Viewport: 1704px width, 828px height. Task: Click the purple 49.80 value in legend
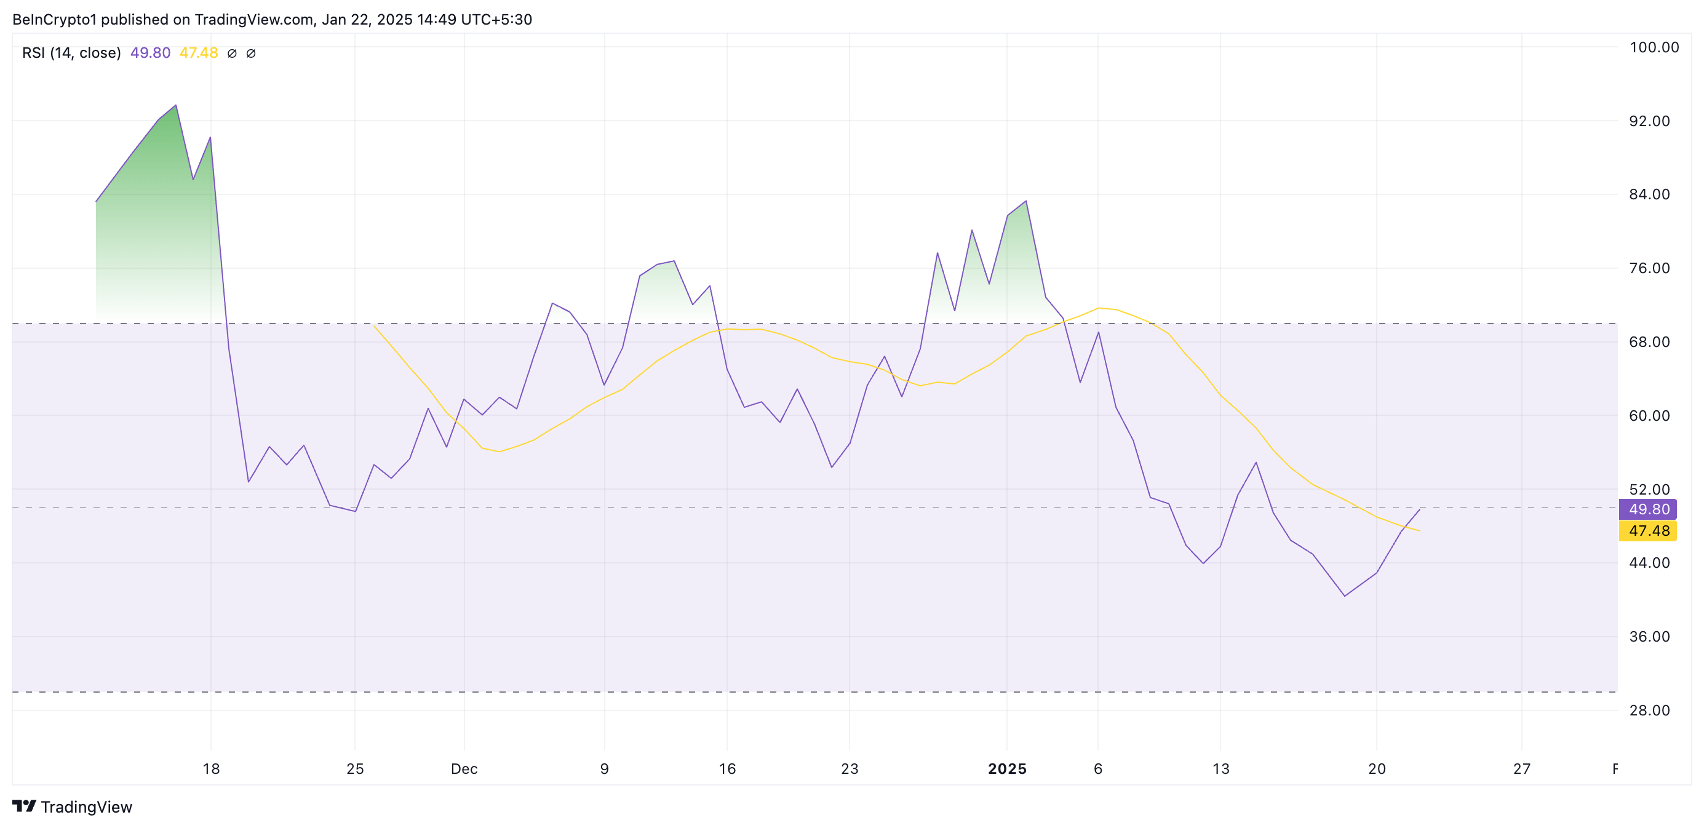click(150, 53)
